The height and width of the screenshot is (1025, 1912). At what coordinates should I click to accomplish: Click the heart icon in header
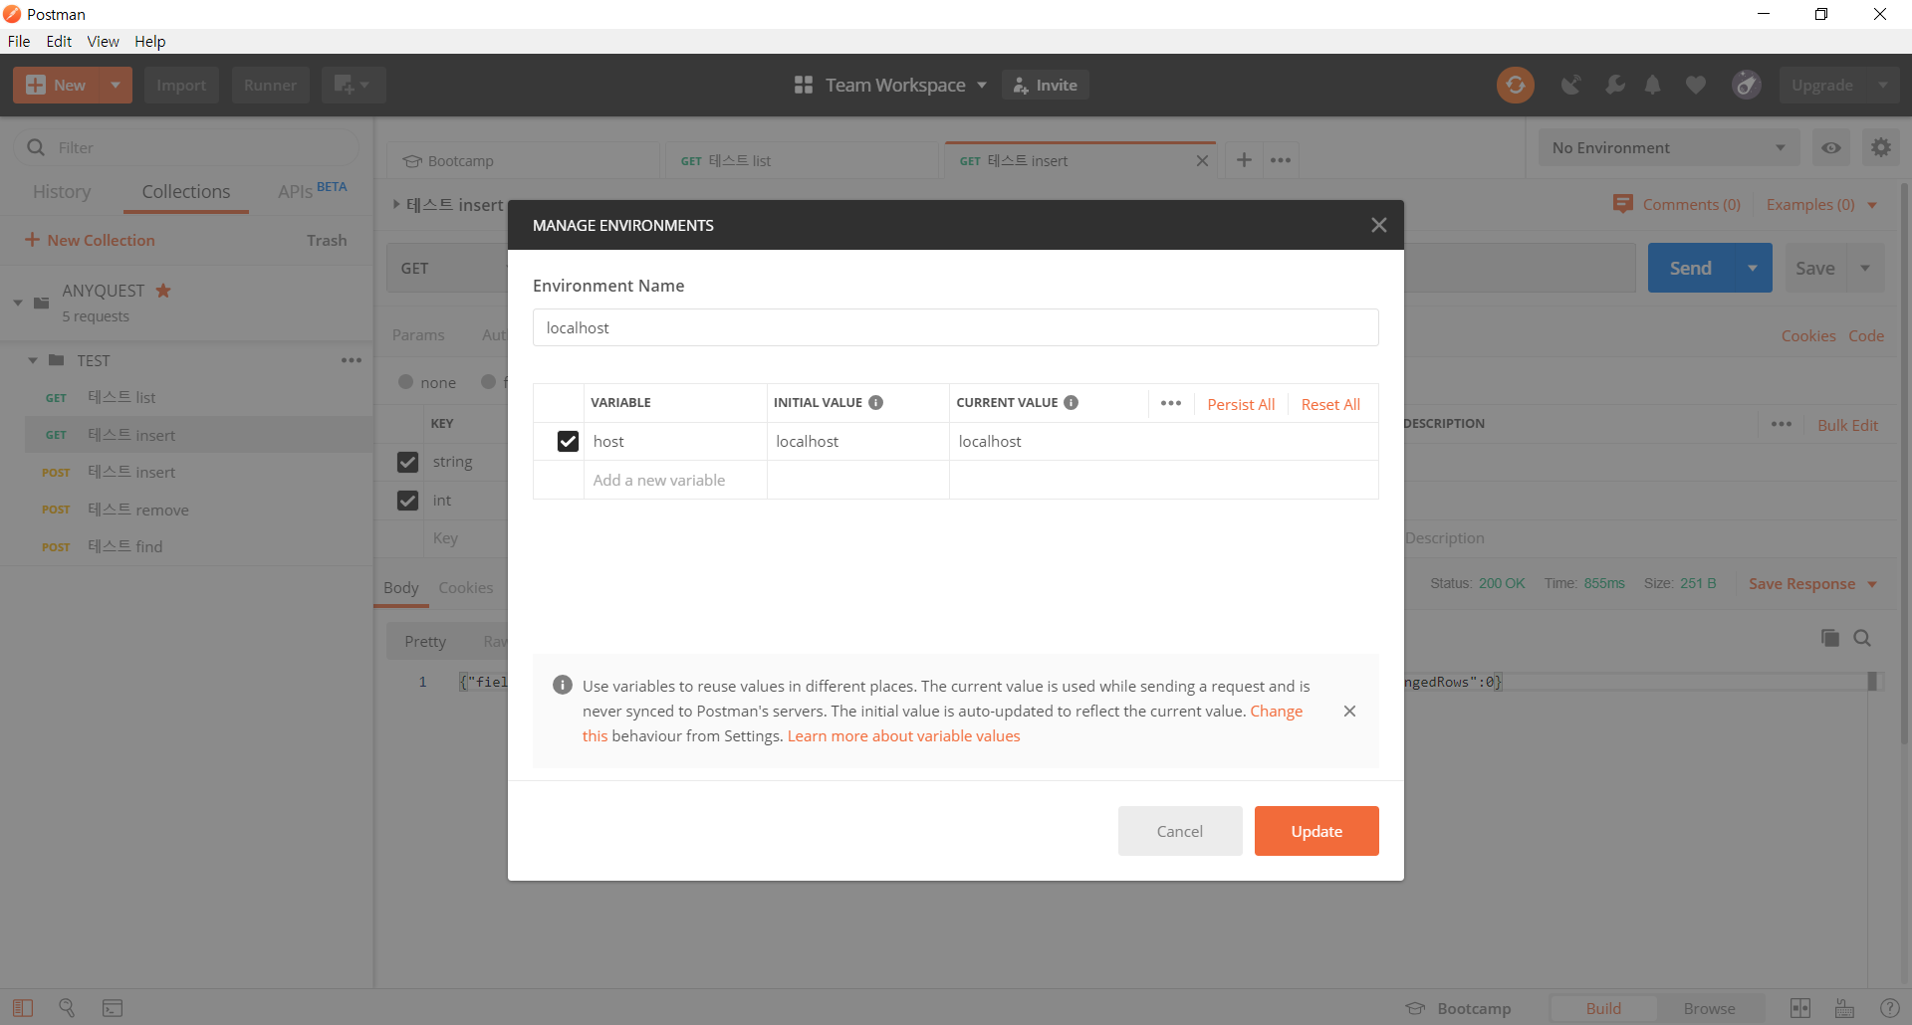(1696, 85)
